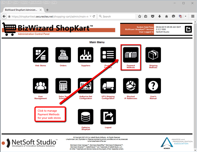The height and width of the screenshot is (152, 197).
Task: Click the Blocked IP Addresses text link
Action: (x=131, y=97)
